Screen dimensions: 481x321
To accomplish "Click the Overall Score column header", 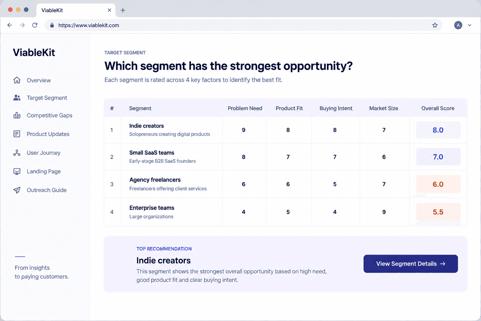I will point(438,108).
